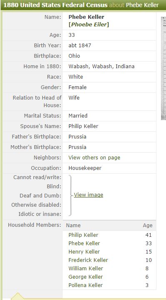
Task: Open Frederick Keller's record
Action: [88, 260]
